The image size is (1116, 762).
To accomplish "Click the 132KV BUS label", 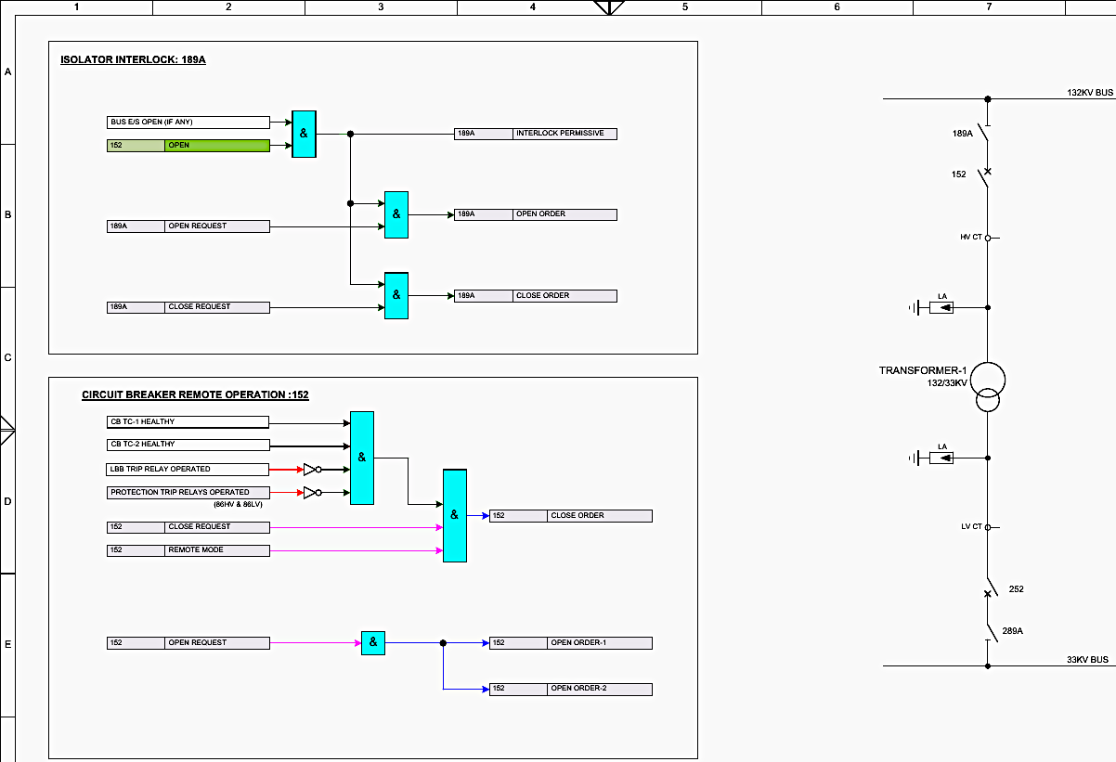I will (x=1089, y=93).
